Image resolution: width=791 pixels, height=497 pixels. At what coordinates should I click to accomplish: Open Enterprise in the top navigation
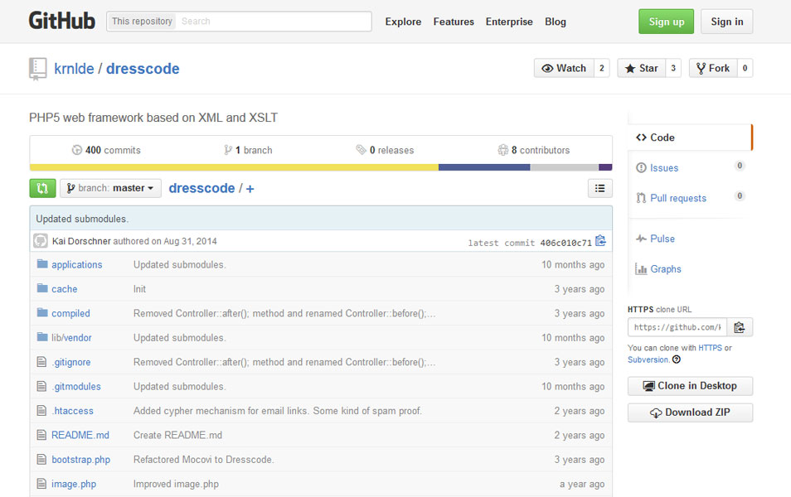click(x=509, y=22)
